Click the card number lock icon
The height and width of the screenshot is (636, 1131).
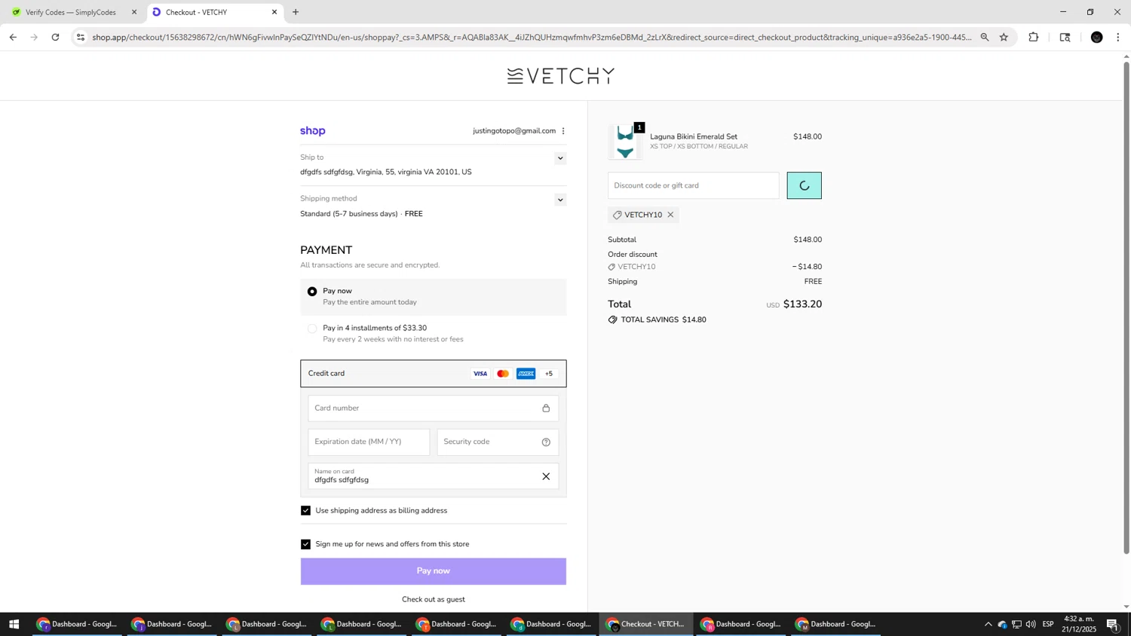coord(546,408)
